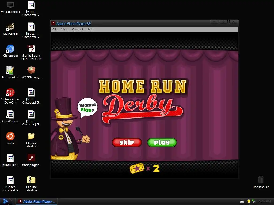
Task: Maximize the Adobe Flash Player window
Action: (223, 22)
